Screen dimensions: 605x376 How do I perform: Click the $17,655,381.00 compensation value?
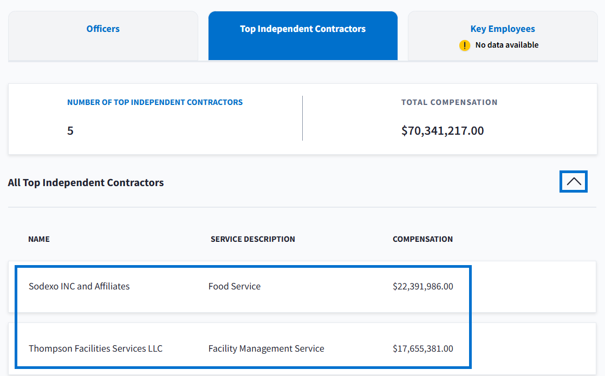tap(422, 349)
